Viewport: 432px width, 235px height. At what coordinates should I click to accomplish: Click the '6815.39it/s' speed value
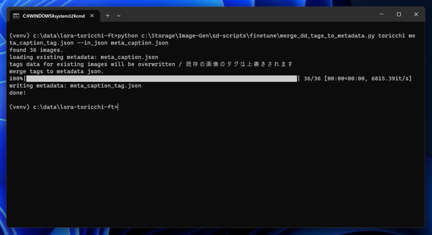390,79
